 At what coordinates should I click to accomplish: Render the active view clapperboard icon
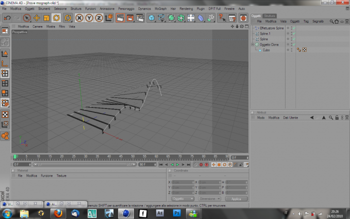(120, 18)
